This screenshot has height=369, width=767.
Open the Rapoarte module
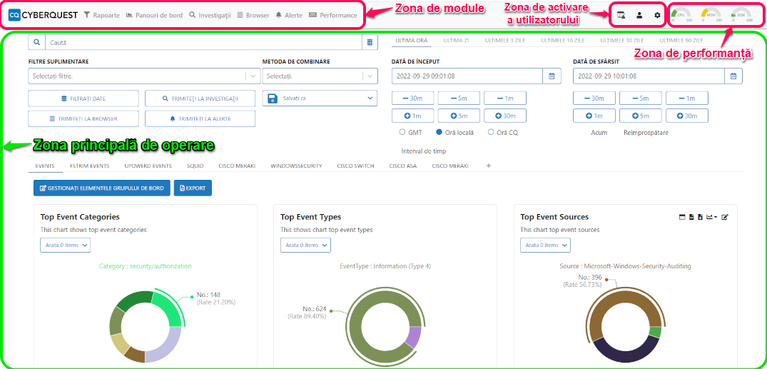click(x=101, y=15)
